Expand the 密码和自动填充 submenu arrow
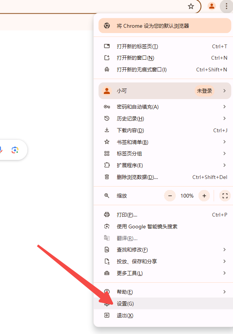The height and width of the screenshot is (334, 233). (x=225, y=106)
